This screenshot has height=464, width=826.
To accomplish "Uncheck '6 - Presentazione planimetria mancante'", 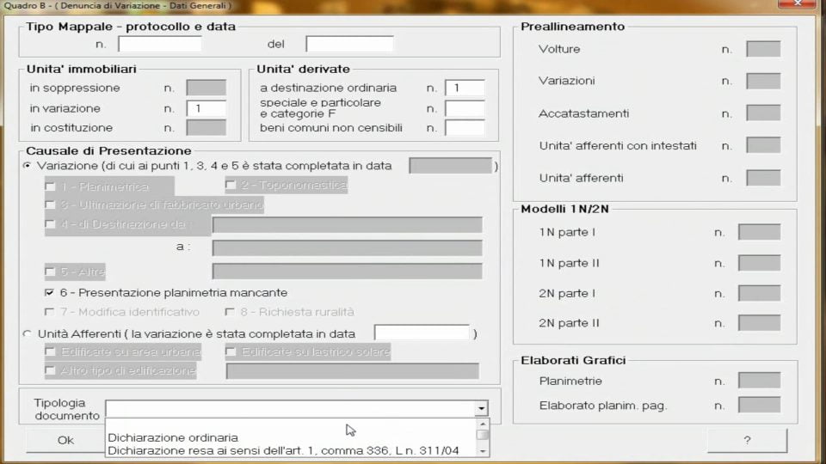I will (x=50, y=292).
